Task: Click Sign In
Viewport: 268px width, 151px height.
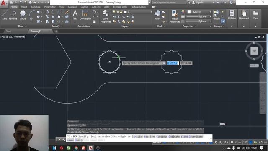Action: click(x=199, y=3)
